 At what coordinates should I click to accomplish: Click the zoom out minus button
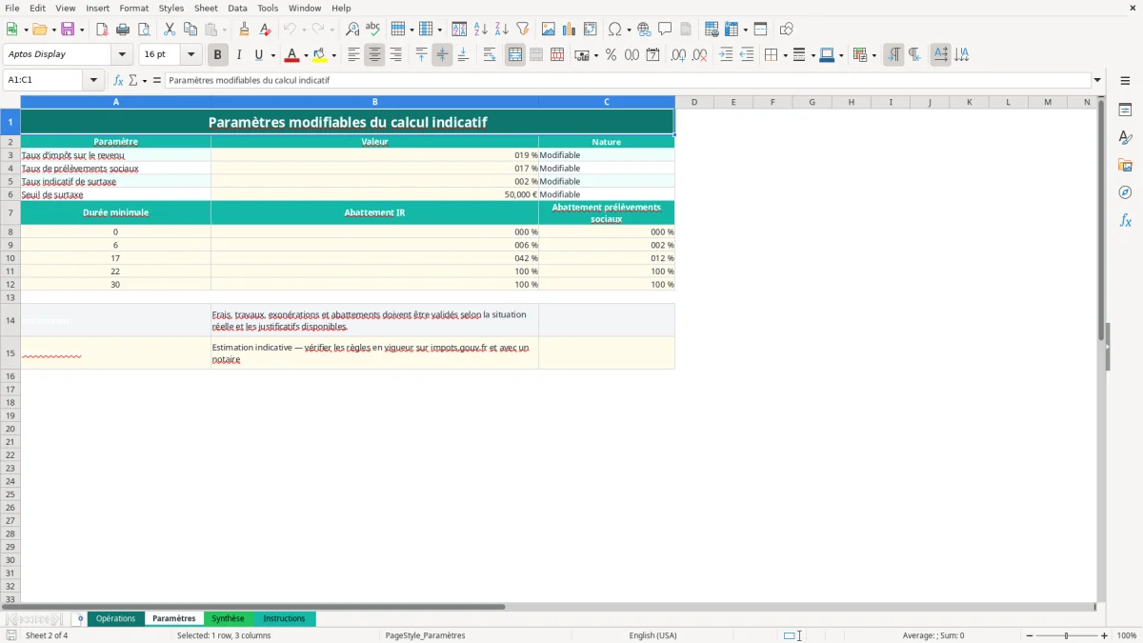1030,635
